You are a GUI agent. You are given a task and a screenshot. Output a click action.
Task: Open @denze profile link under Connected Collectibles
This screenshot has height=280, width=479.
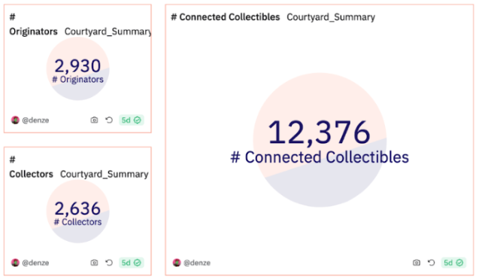pyautogui.click(x=197, y=263)
